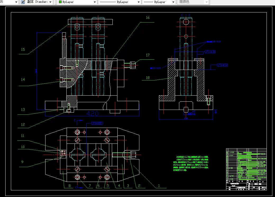Select part balloon number 18
275x197 pixels.
(148, 78)
